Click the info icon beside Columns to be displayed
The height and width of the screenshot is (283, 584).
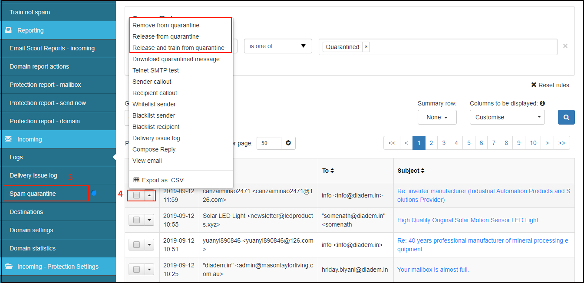(542, 103)
